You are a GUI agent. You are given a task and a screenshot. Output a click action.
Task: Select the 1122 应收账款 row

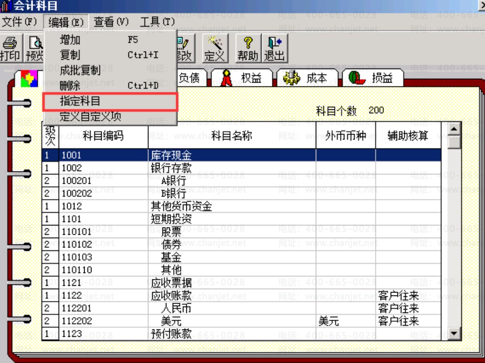[241, 295]
